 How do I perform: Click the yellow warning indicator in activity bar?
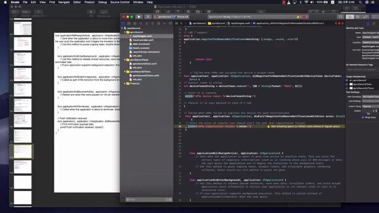click(x=298, y=17)
